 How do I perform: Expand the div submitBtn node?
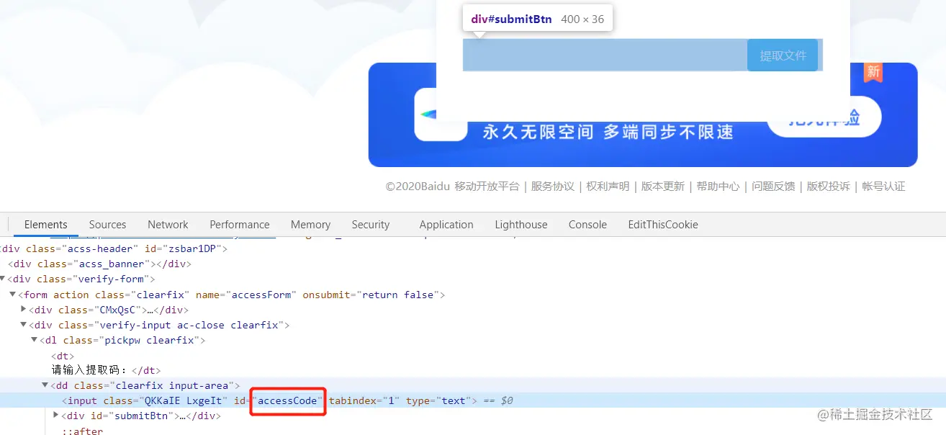pyautogui.click(x=55, y=415)
